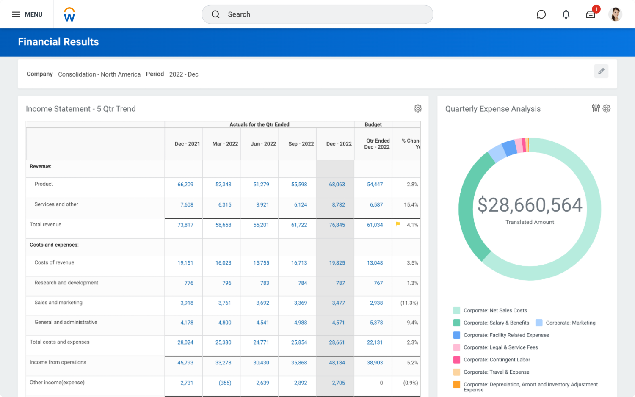This screenshot has width=635, height=397.
Task: Click the pencil edit icon for report filters
Action: click(x=601, y=71)
